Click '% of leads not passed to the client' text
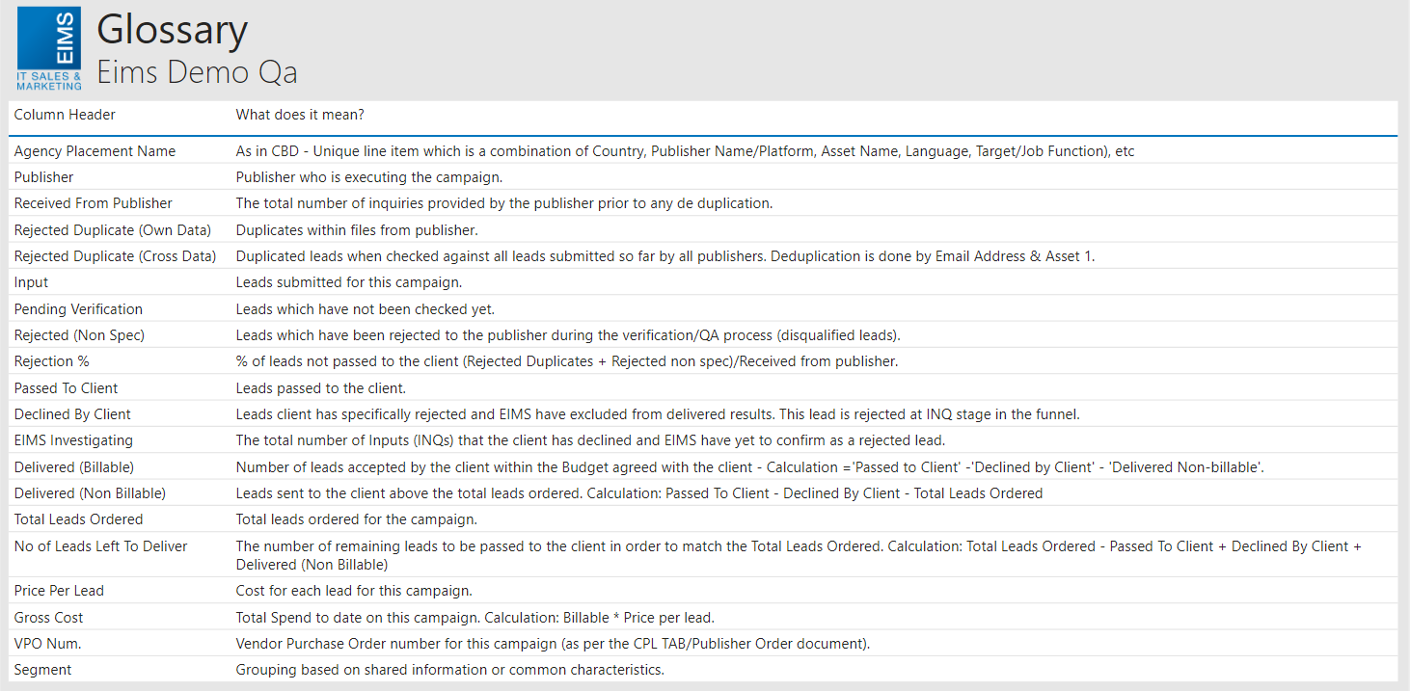This screenshot has height=691, width=1410. pos(567,361)
